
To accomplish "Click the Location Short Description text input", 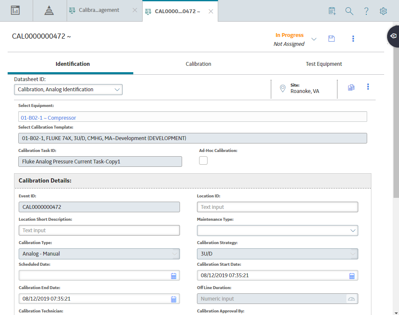I will [99, 231].
